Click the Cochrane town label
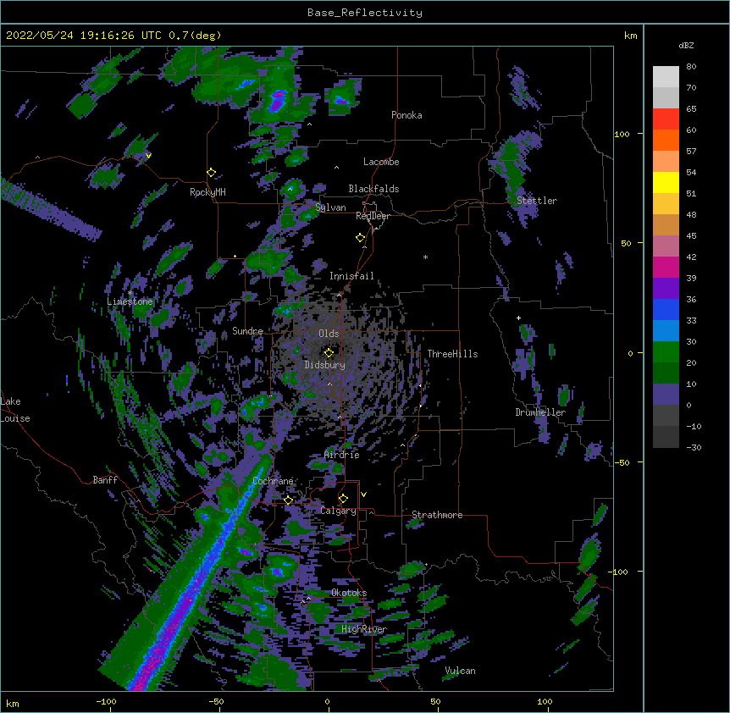 pos(273,481)
